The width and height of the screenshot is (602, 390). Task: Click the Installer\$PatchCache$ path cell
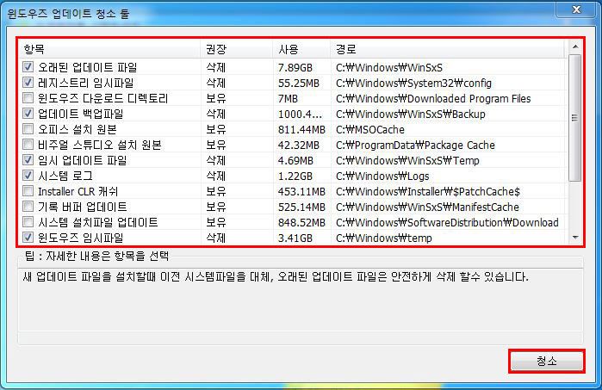pyautogui.click(x=428, y=191)
